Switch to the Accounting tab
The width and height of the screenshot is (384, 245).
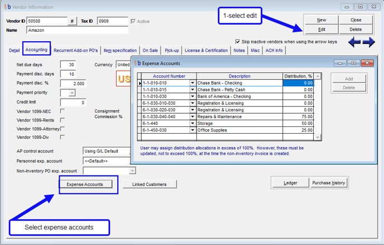click(x=36, y=50)
